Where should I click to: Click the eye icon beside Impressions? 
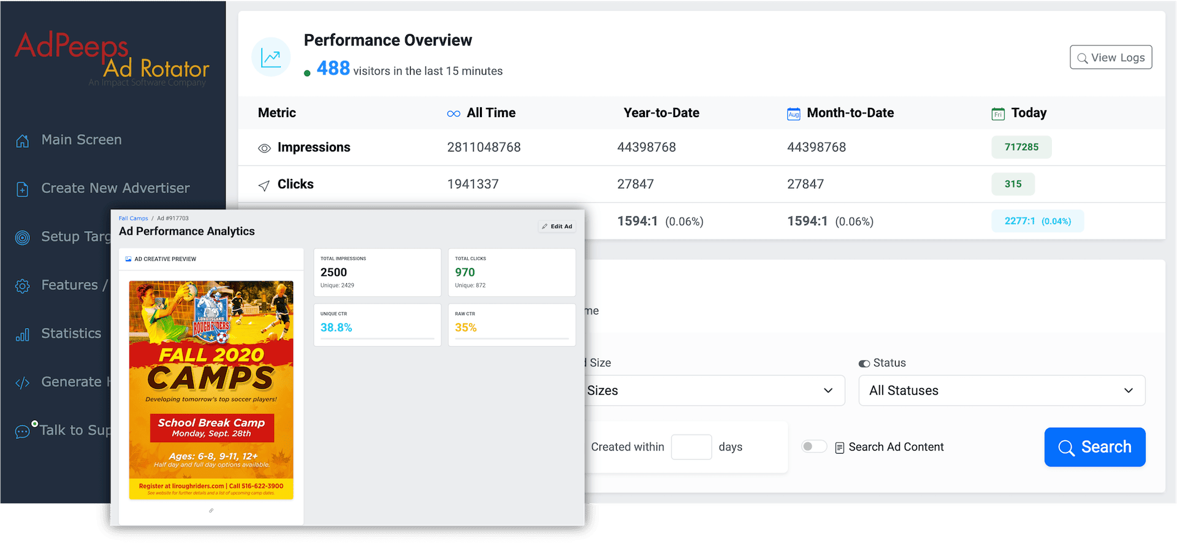264,148
